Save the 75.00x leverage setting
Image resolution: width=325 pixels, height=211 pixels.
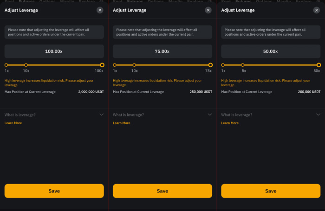point(162,191)
